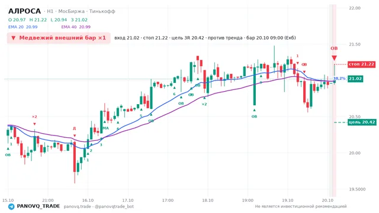Click the 20.10 date on time axis
Image resolution: width=379 pixels, height=213 pixels.
[x=327, y=201]
